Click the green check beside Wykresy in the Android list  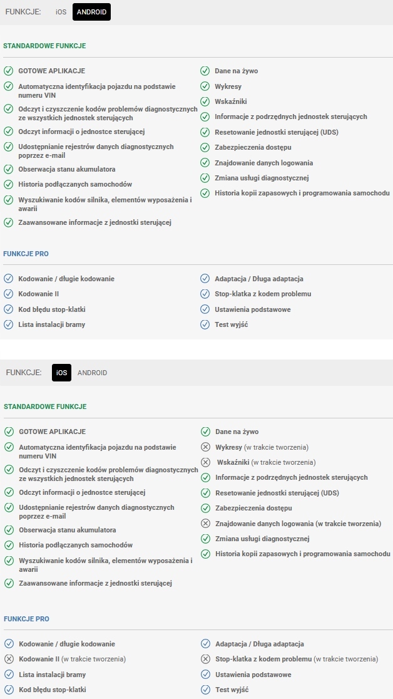click(x=205, y=86)
